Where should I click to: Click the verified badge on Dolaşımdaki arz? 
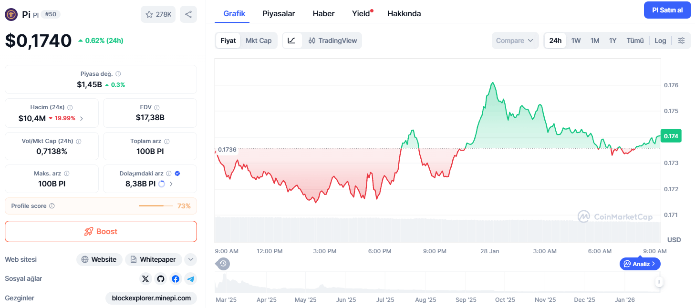[177, 174]
